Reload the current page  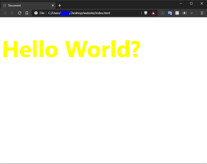coord(20,13)
